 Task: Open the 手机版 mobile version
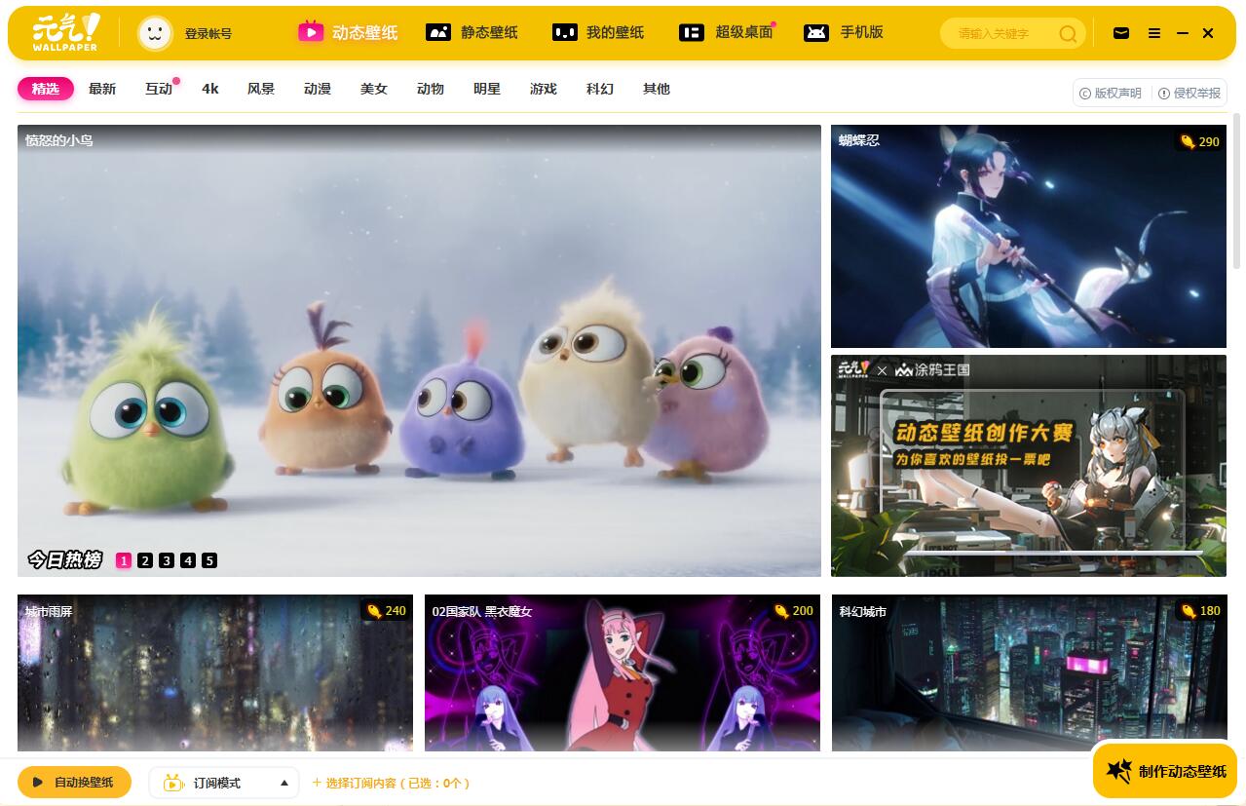click(844, 32)
